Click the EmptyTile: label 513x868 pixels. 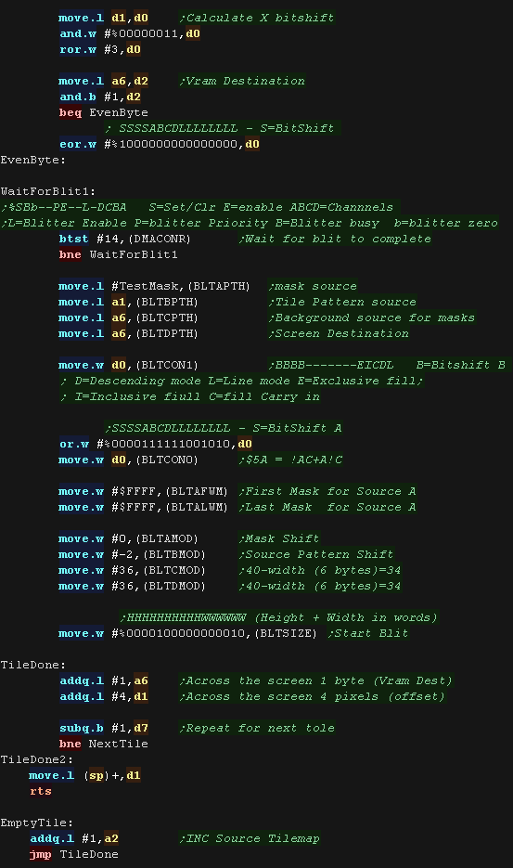37,823
